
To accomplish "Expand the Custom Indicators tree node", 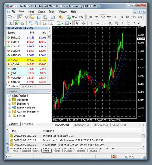I will point(9,112).
